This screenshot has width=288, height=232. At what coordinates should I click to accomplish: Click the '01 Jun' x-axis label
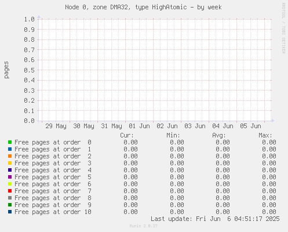tap(139, 126)
